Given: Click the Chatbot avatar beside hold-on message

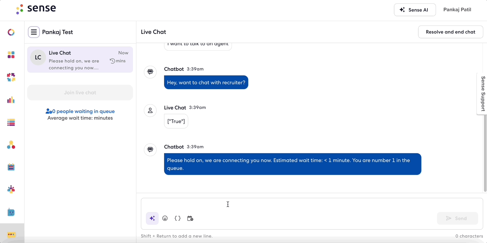Looking at the screenshot, I should pos(150,150).
